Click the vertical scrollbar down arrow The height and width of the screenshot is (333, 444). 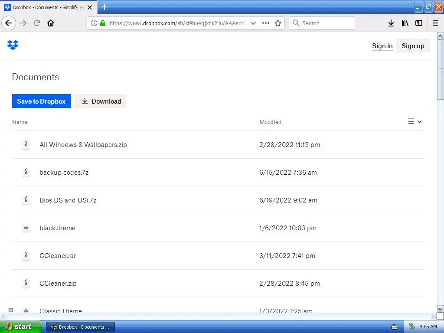440,309
